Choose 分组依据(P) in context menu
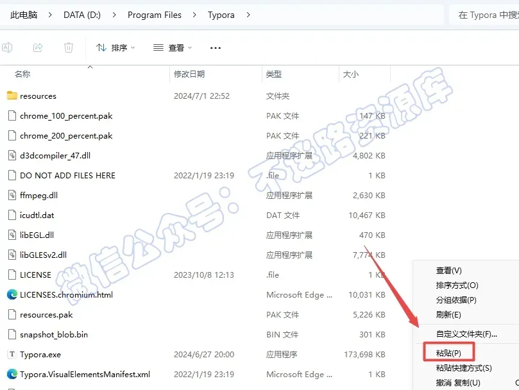This screenshot has width=519, height=390. click(x=456, y=300)
